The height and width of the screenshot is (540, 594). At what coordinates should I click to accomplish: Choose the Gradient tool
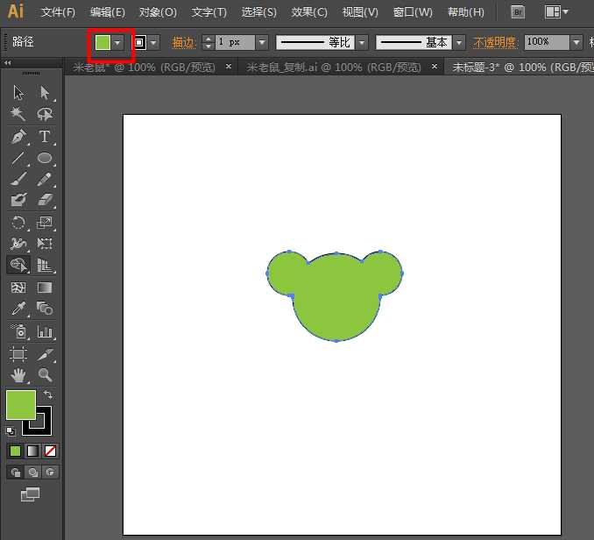[45, 288]
